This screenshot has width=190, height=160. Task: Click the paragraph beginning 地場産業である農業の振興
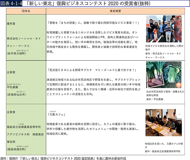click(93, 129)
